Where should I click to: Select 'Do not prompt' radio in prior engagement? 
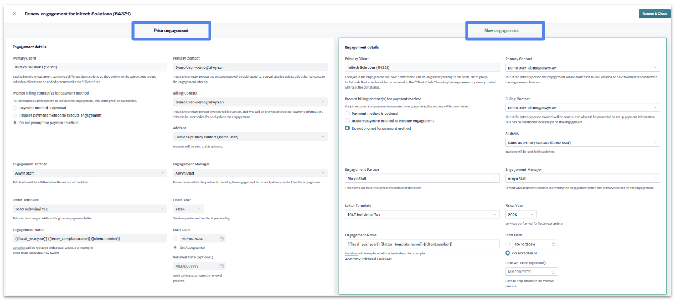click(x=15, y=123)
